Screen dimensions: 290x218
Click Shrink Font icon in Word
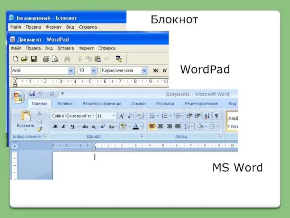[x=130, y=116]
